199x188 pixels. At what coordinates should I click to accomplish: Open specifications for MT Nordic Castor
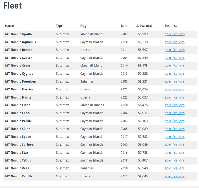(x=175, y=58)
